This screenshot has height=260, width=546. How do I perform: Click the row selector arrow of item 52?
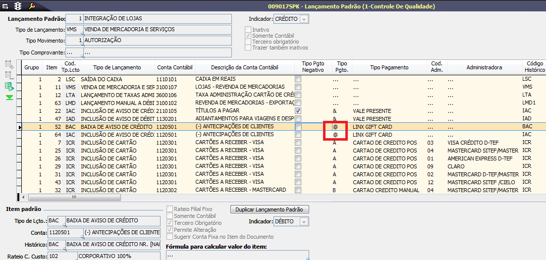coord(19,127)
